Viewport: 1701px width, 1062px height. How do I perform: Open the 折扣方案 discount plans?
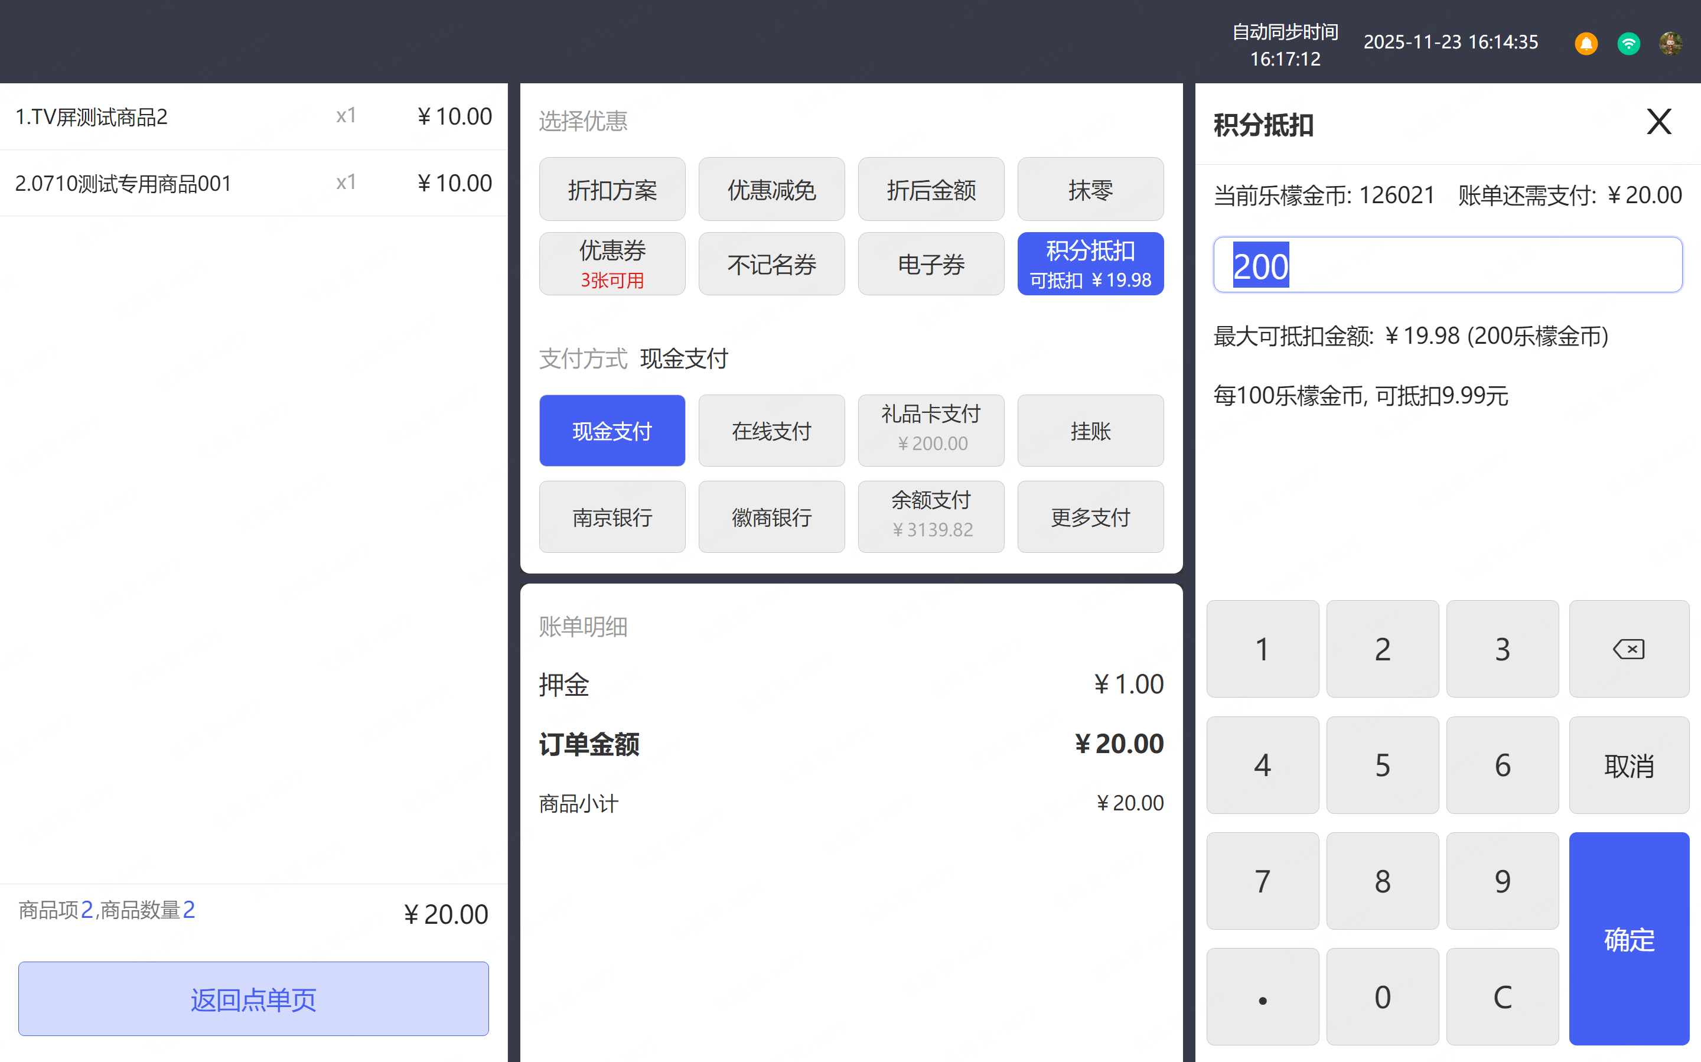pos(612,189)
